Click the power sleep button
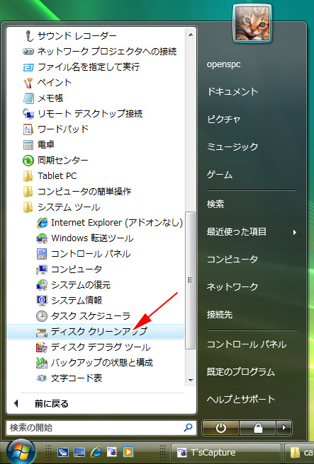This screenshot has height=464, width=314. click(x=220, y=427)
